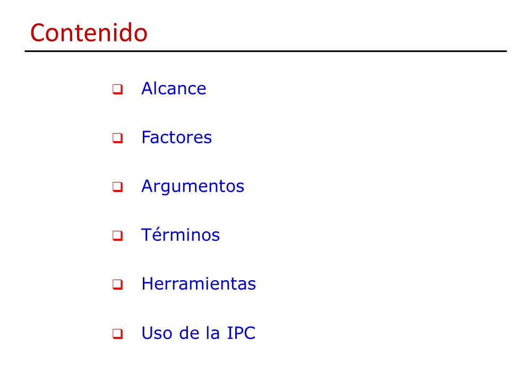Click the square bullet next to Argumentos
The image size is (531, 382).
tap(117, 187)
